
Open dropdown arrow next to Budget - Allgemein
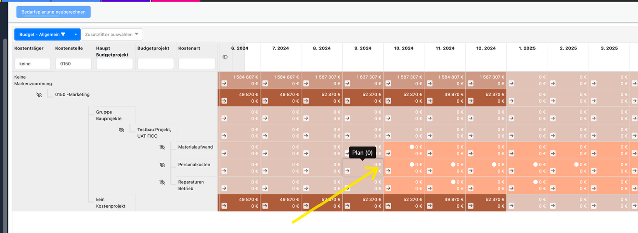pyautogui.click(x=75, y=35)
